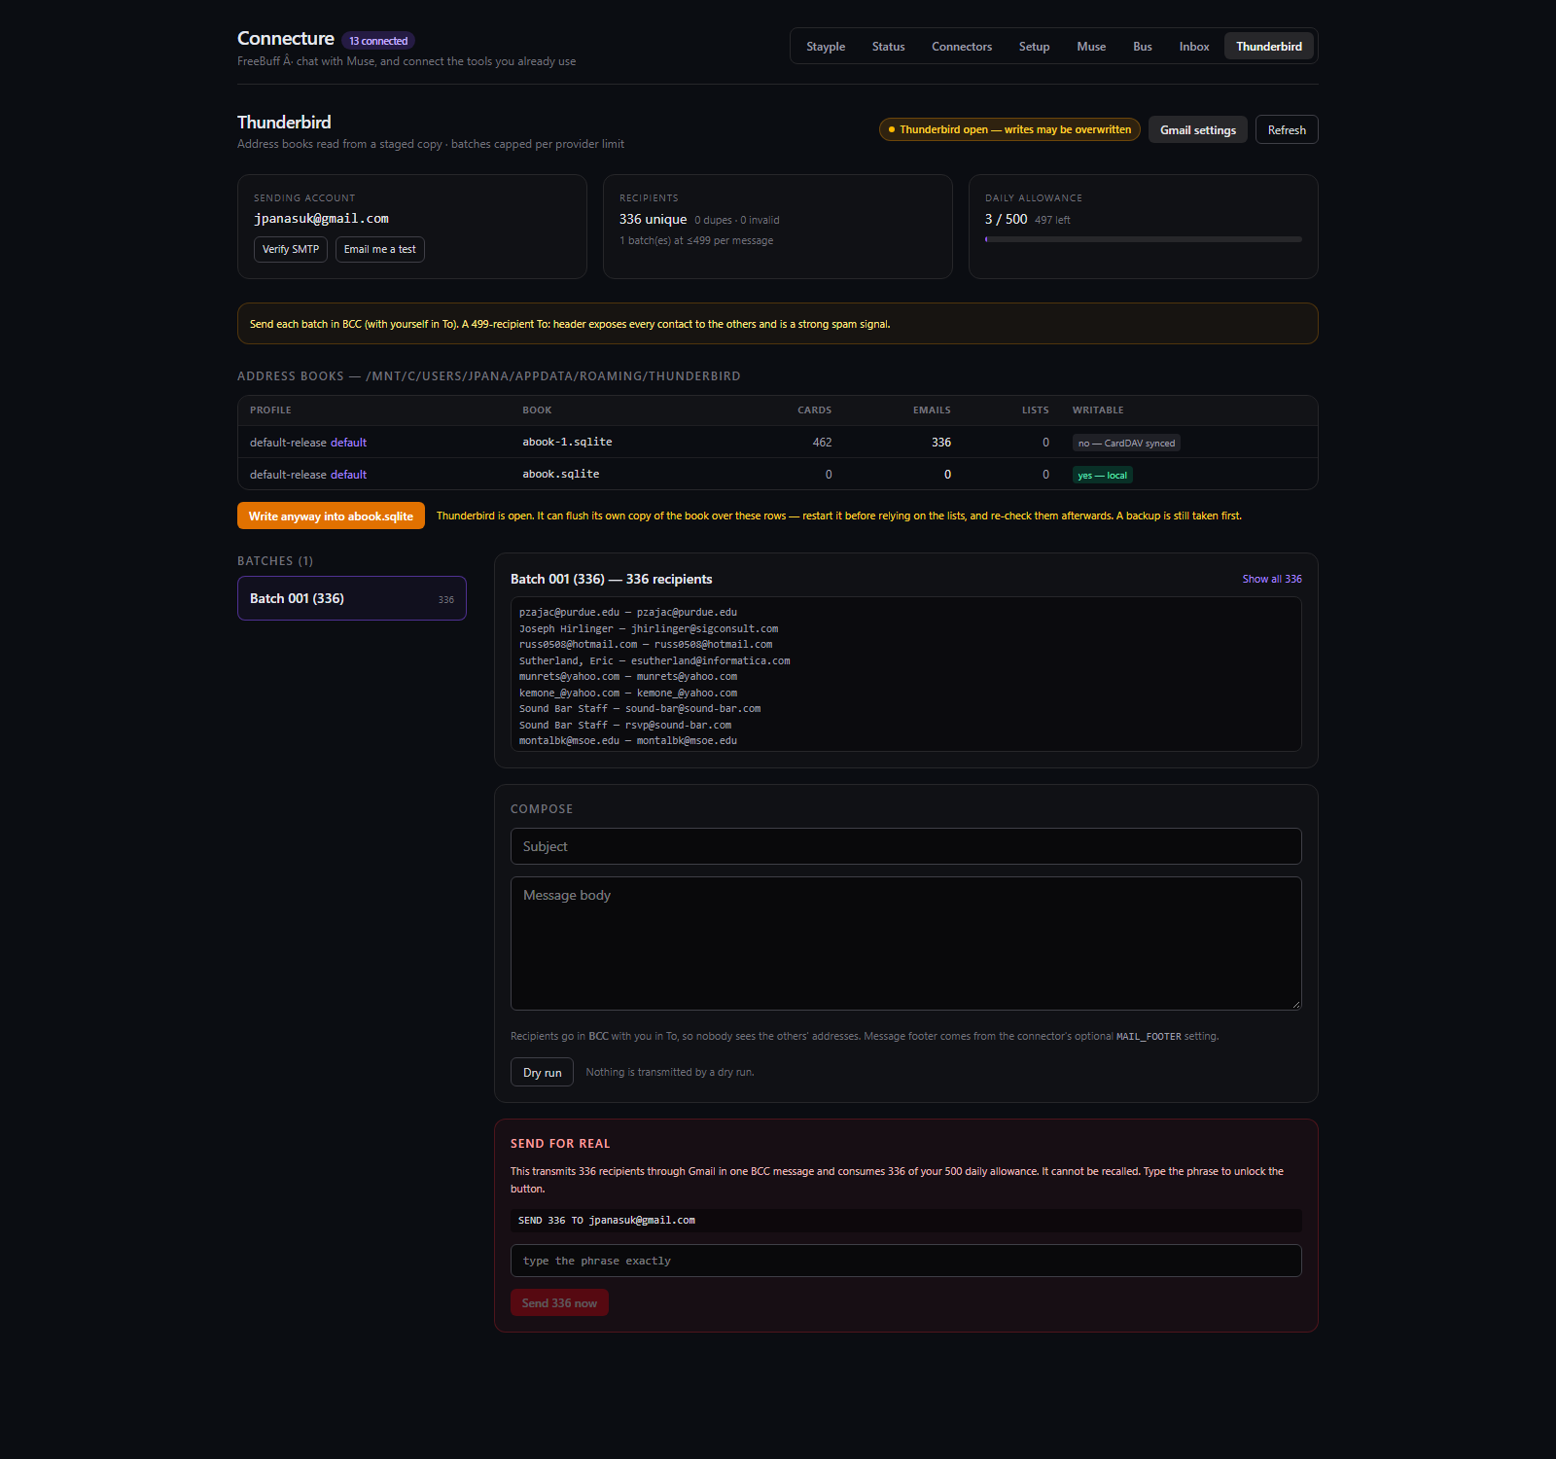Click the Dry run button
Screen dimensions: 1556x1459
click(542, 1072)
